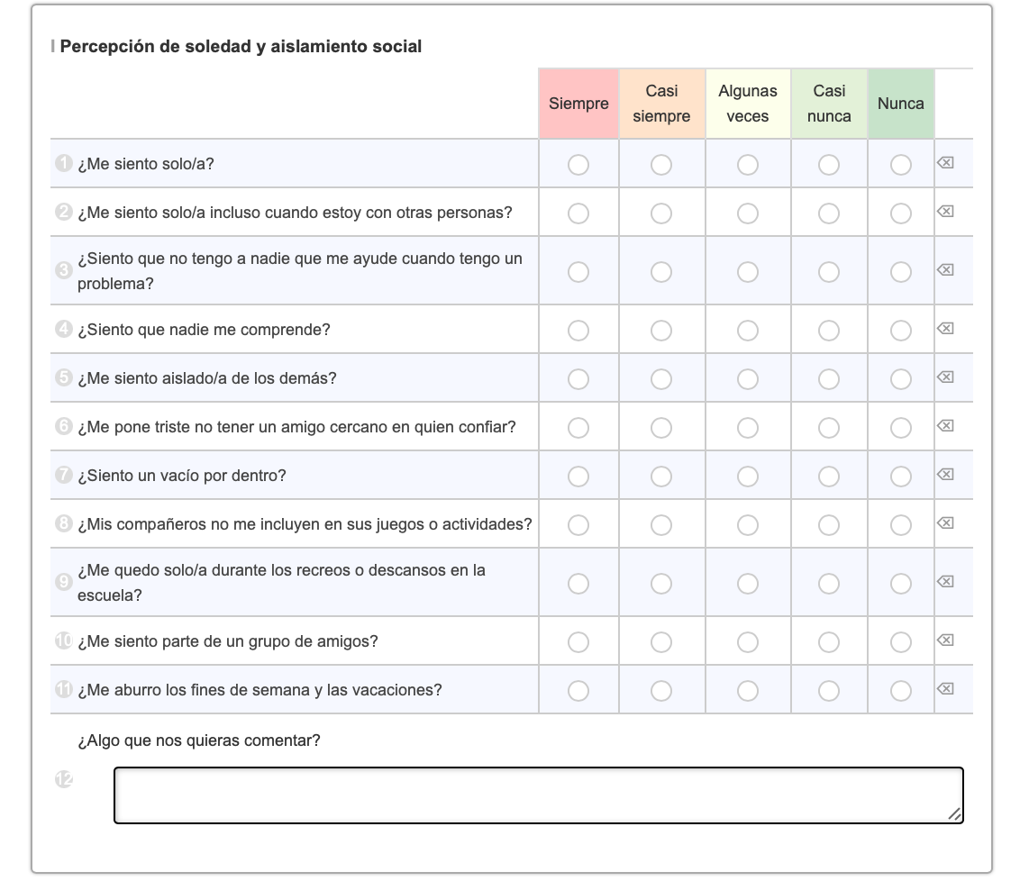
Task: Clear answer for 'Mis compañeros no me incluyen' row
Action: tap(945, 523)
